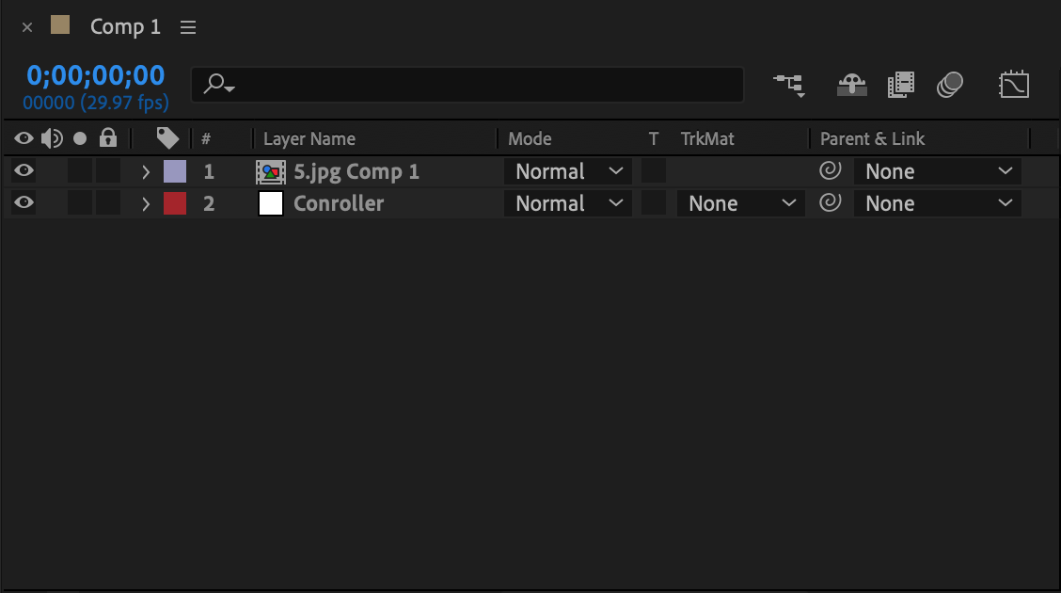Lock the Conroller layer
The width and height of the screenshot is (1061, 593).
(x=107, y=202)
